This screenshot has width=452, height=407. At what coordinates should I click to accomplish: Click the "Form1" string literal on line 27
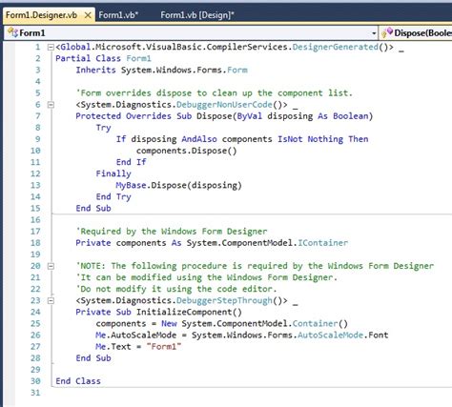pyautogui.click(x=164, y=347)
